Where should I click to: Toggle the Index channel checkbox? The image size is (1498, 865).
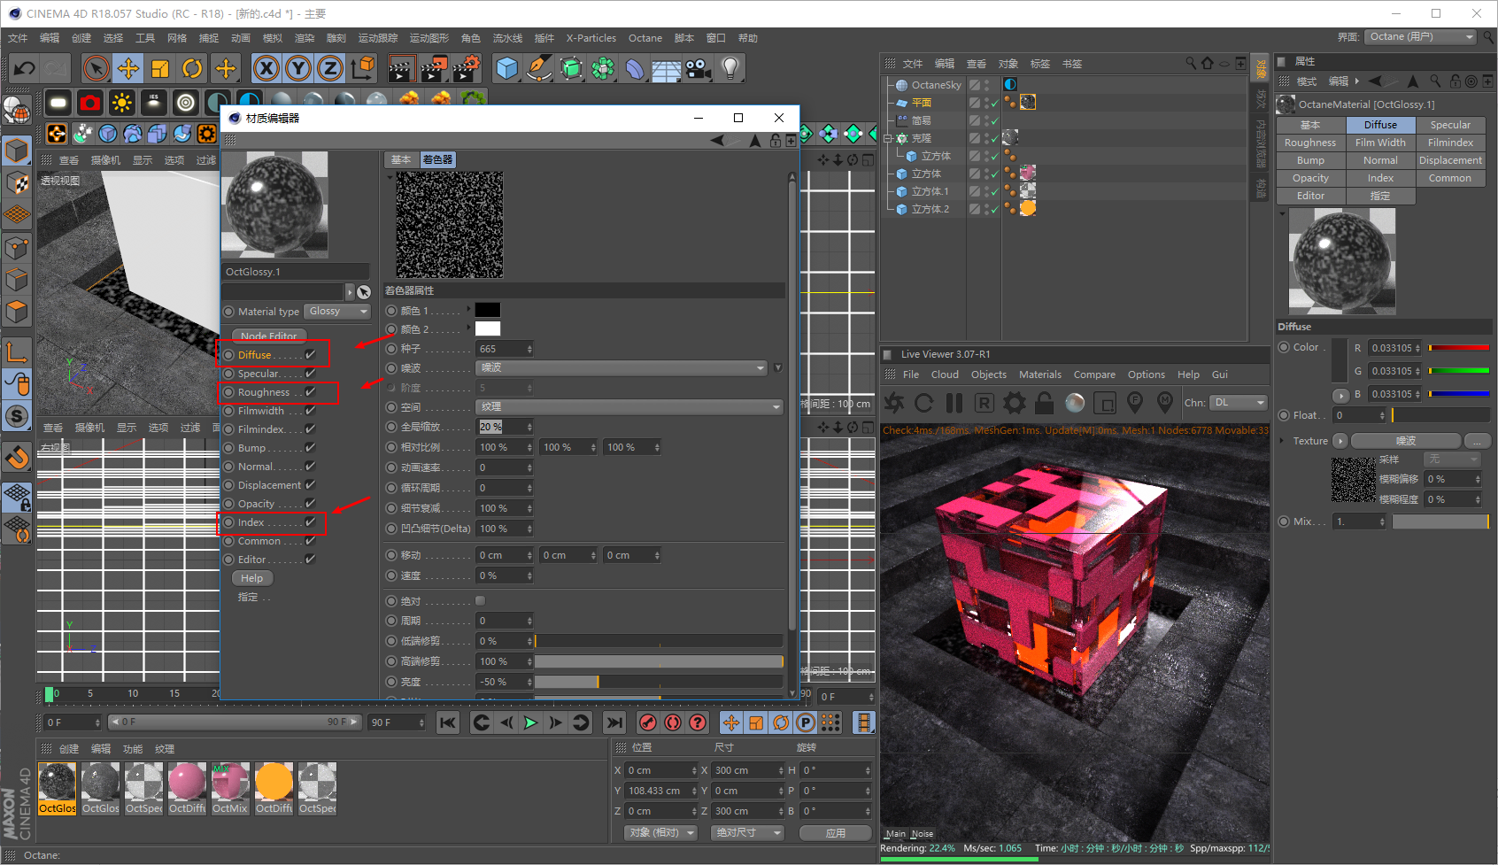coord(311,521)
